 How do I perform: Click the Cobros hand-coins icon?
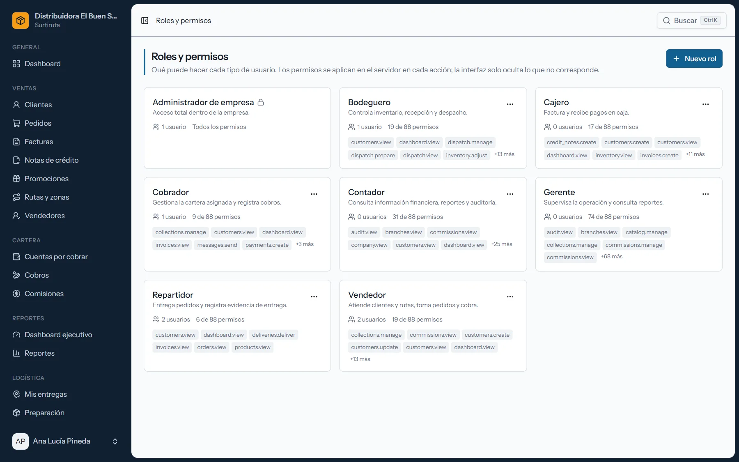(x=16, y=275)
